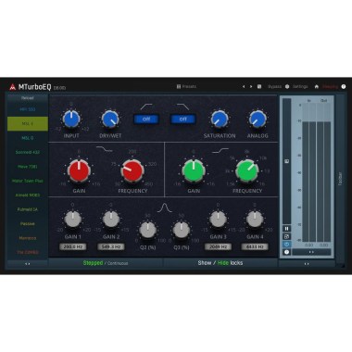The width and height of the screenshot is (352, 352).
Task: Click the In meter column label
Action: [309, 101]
